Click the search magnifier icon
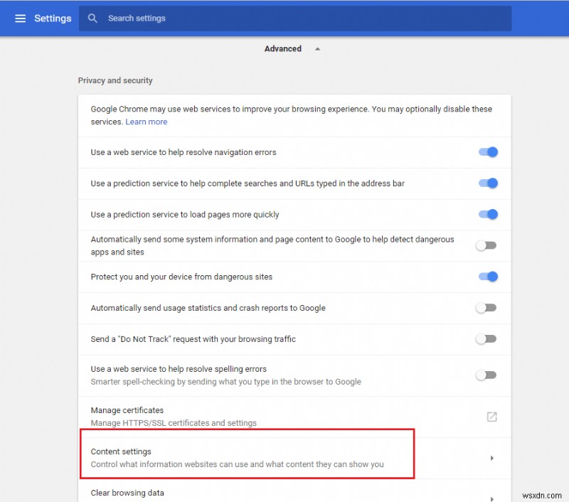Image resolution: width=569 pixels, height=502 pixels. pos(92,18)
